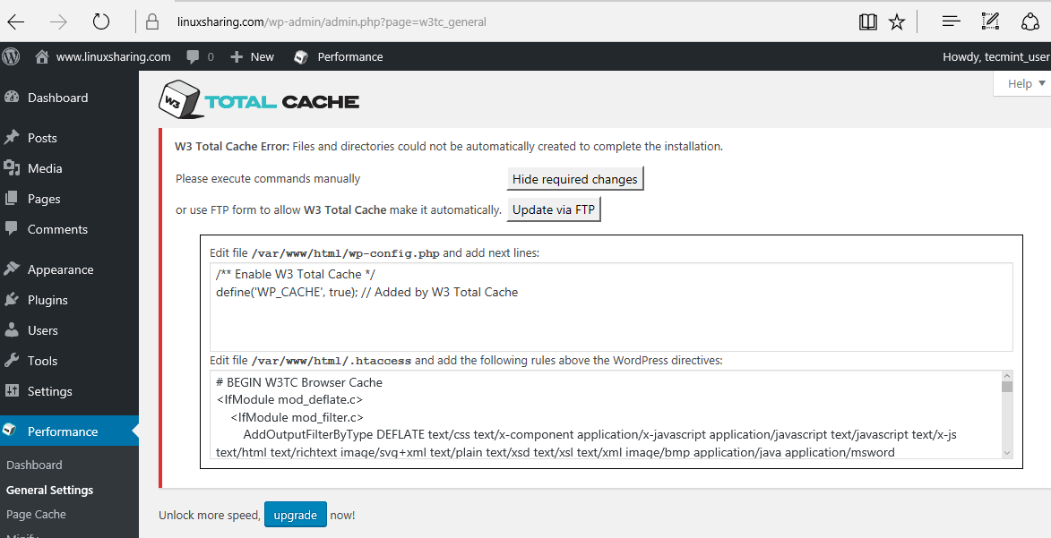
Task: Open the + New content menu
Action: click(252, 56)
